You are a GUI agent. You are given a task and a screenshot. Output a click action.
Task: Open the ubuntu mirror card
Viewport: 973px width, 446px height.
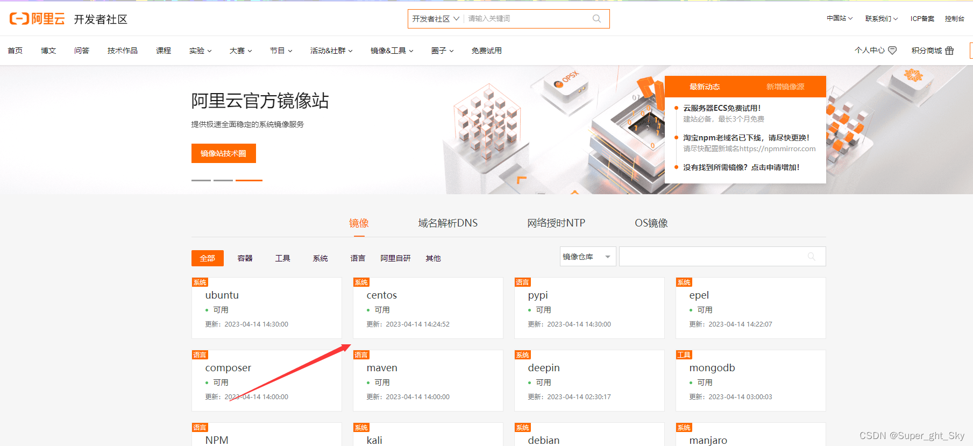(x=267, y=308)
